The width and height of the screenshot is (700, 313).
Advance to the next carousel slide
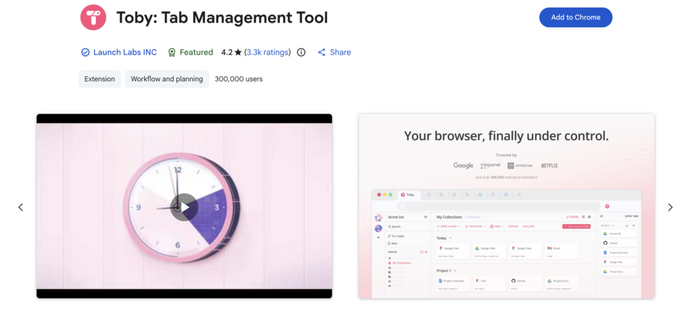670,207
